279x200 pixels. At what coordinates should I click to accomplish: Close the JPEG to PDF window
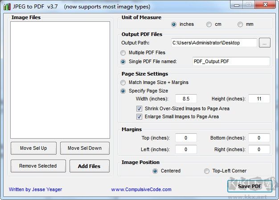click(265, 5)
